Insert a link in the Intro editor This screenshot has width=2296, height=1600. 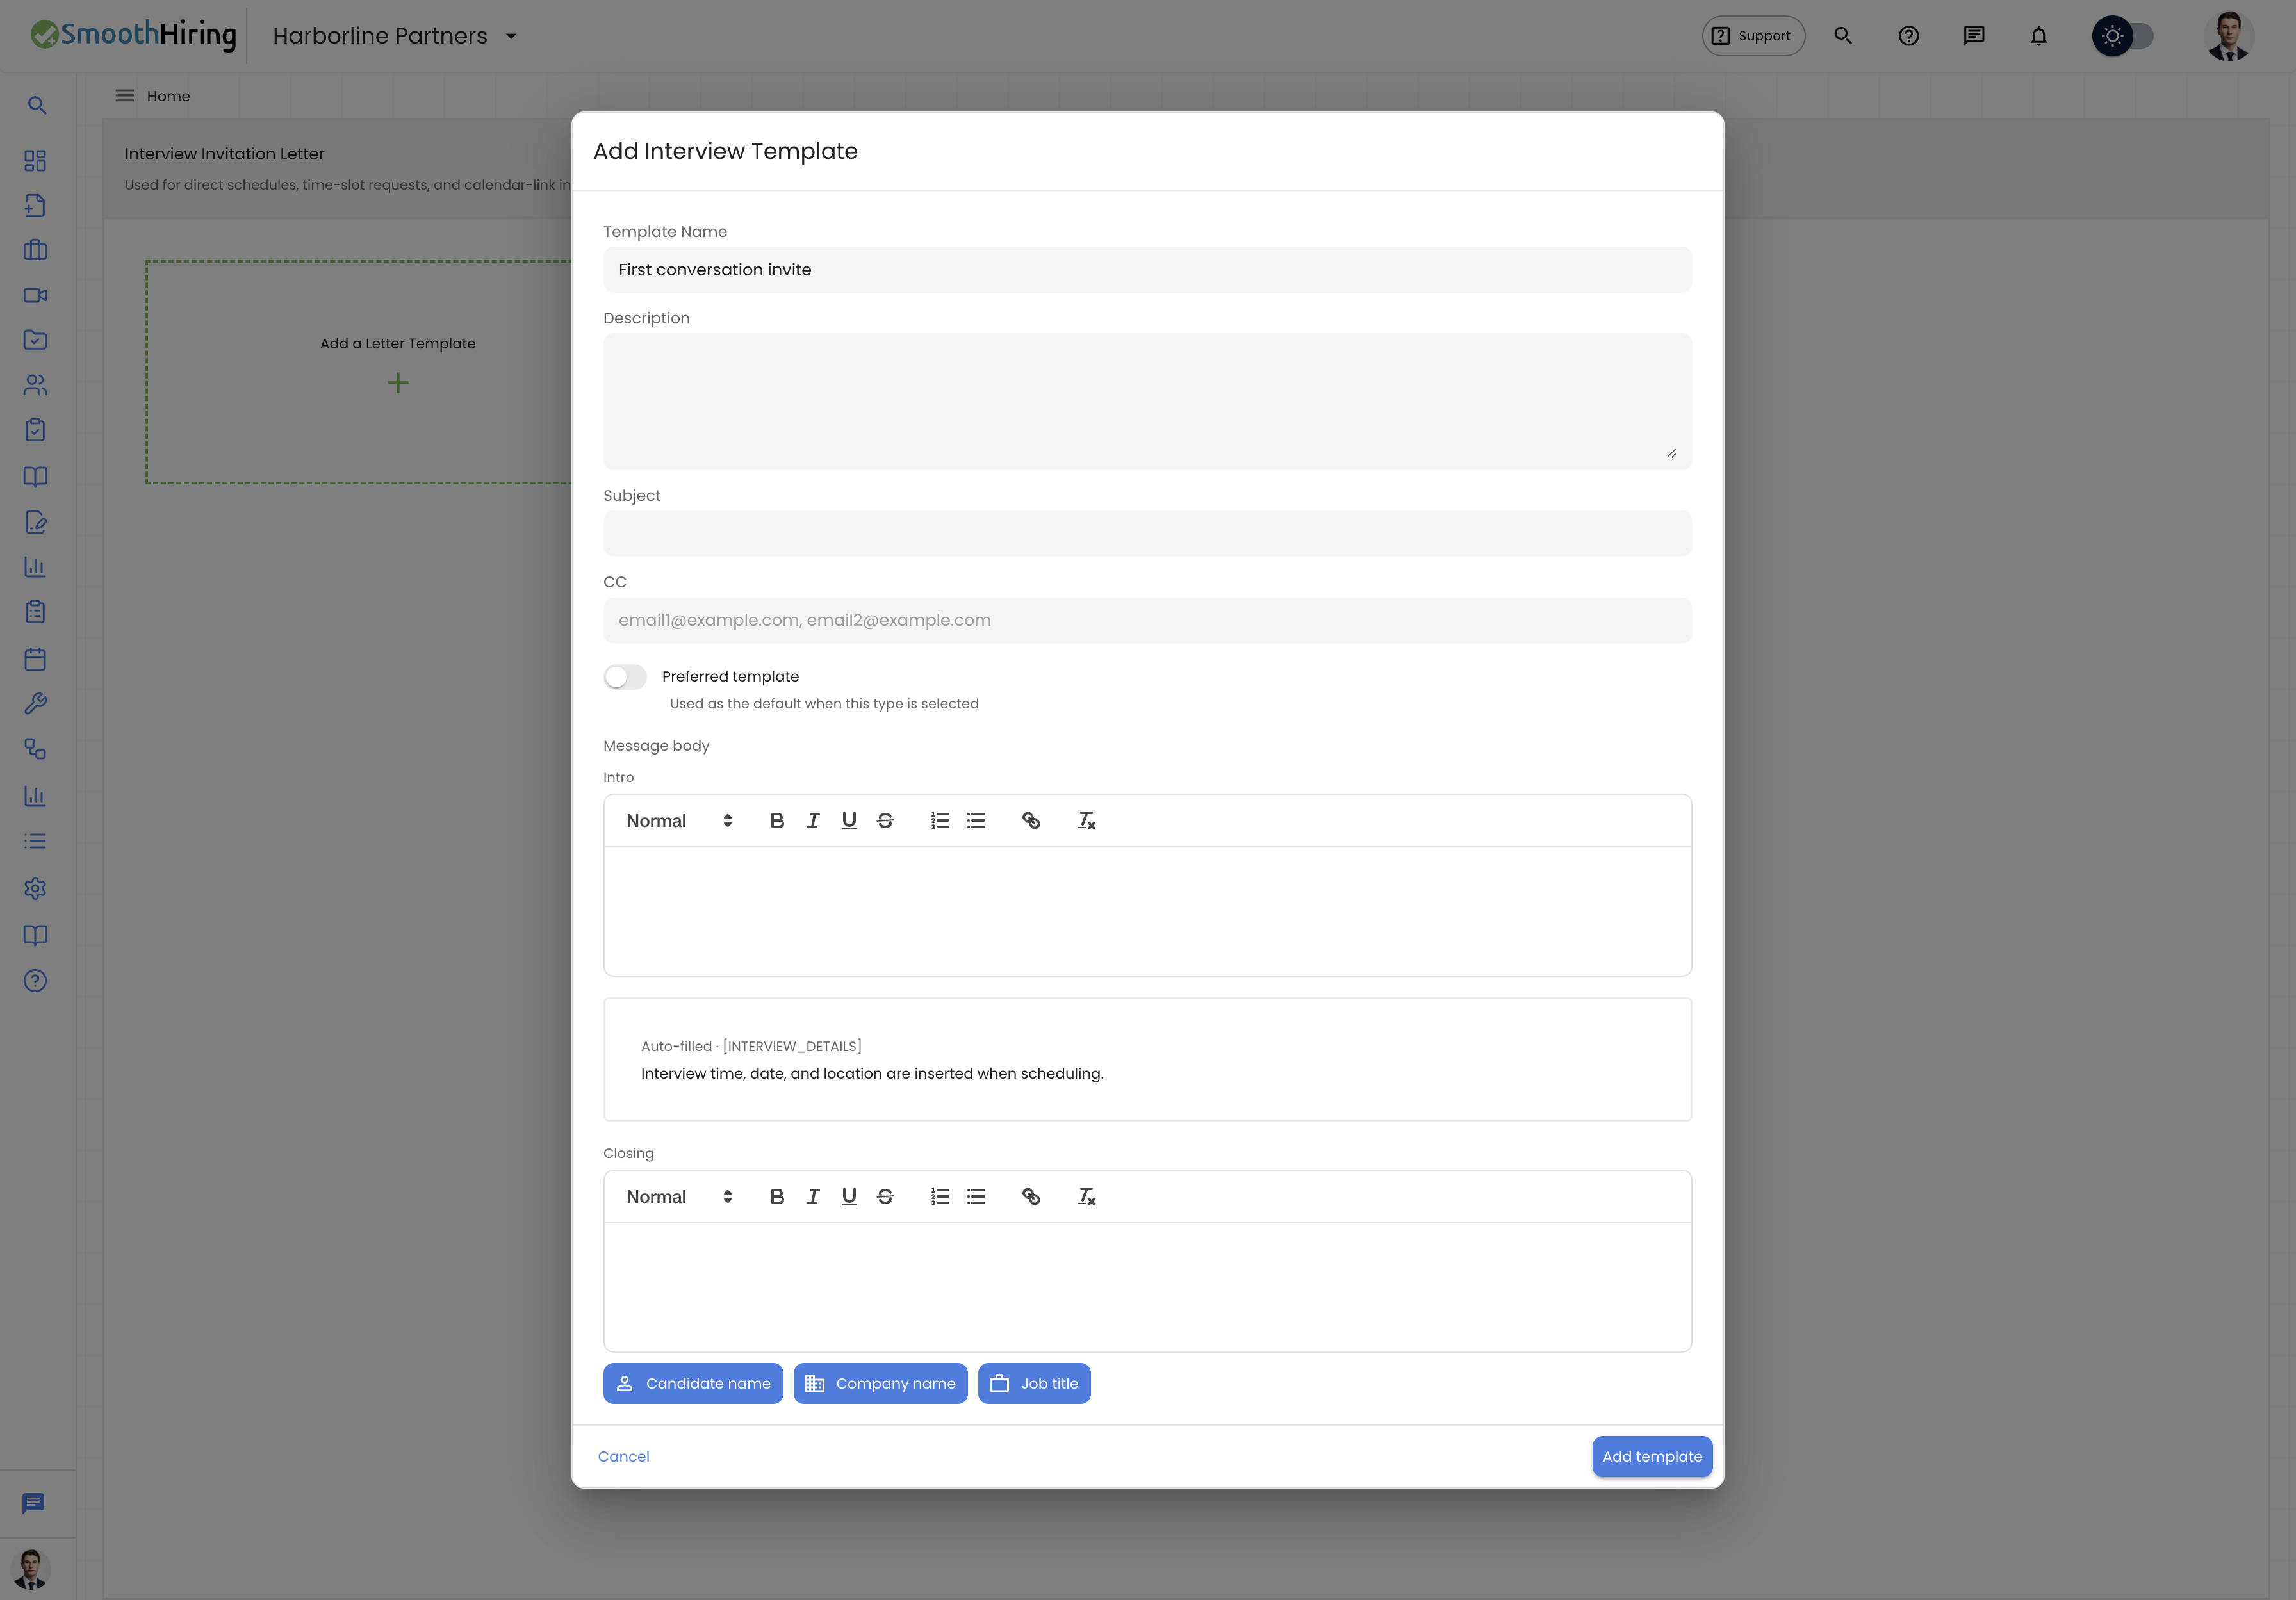tap(1031, 821)
